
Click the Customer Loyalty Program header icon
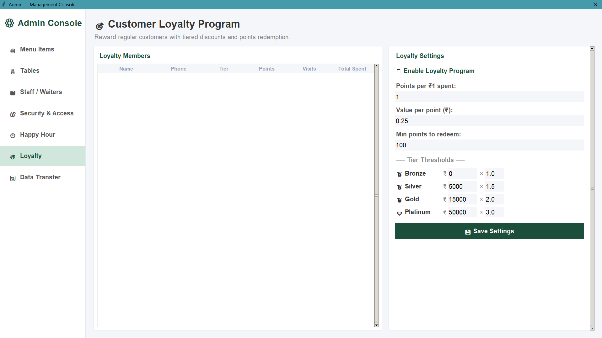[100, 26]
